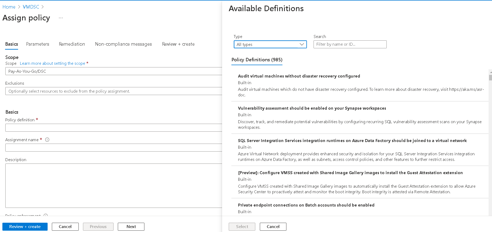This screenshot has height=232, width=492.
Task: Cancel the Available Definitions panel
Action: click(273, 227)
